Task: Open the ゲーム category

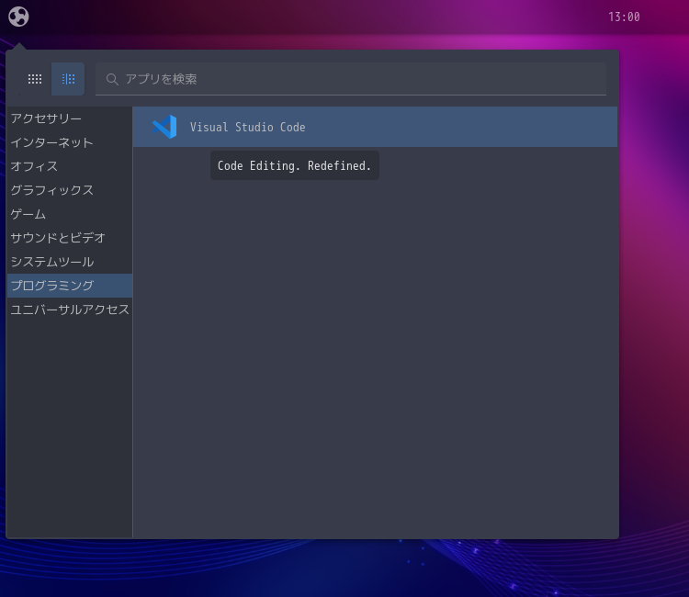Action: click(70, 214)
